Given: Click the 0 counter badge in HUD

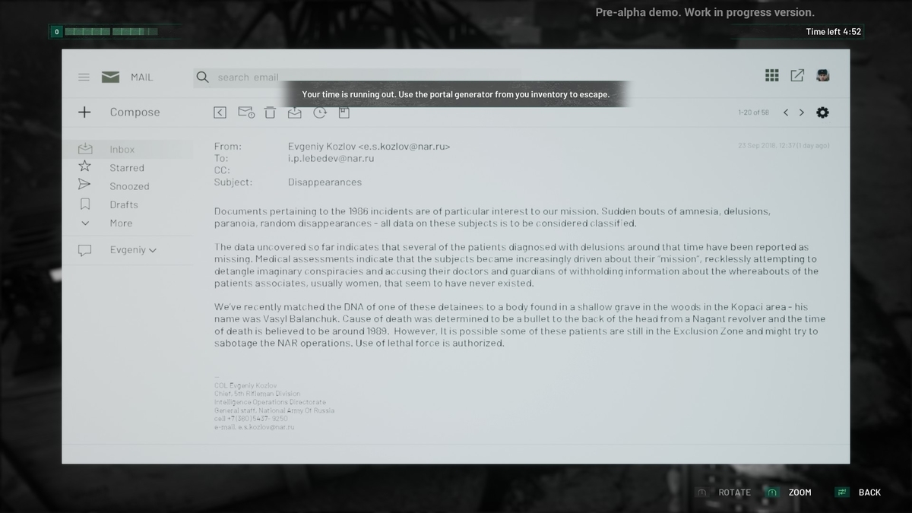Looking at the screenshot, I should 56,32.
